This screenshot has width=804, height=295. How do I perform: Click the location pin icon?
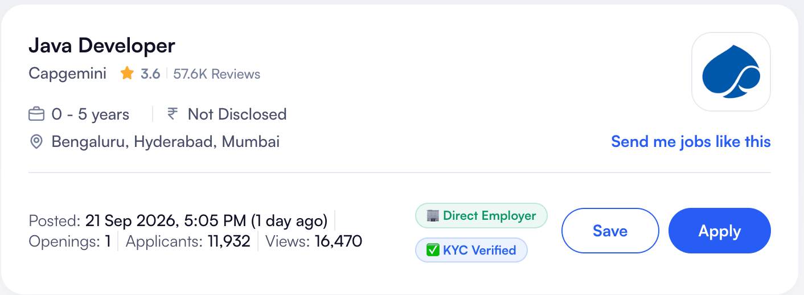coord(36,142)
